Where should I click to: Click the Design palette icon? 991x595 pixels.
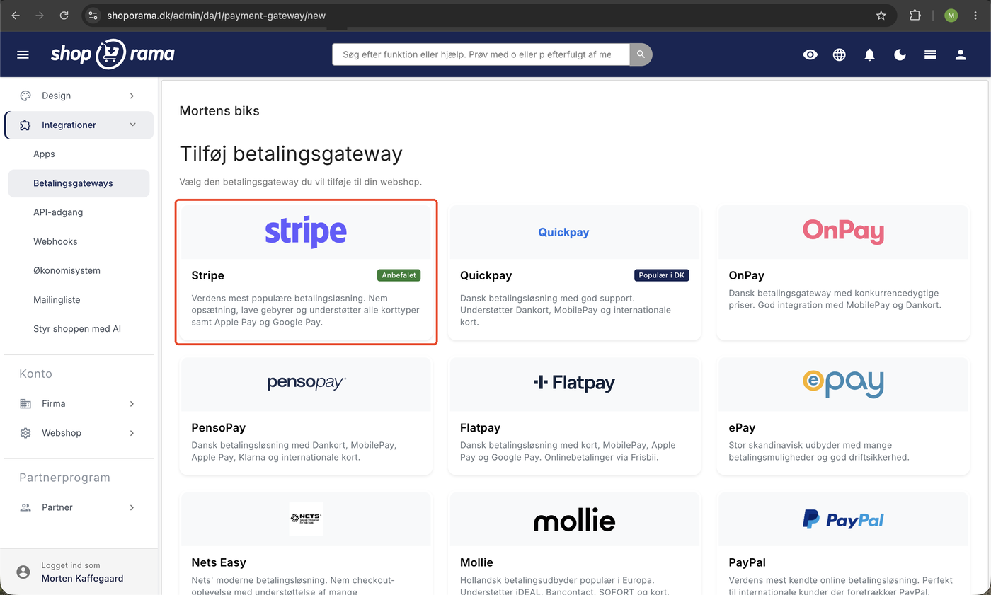click(25, 96)
